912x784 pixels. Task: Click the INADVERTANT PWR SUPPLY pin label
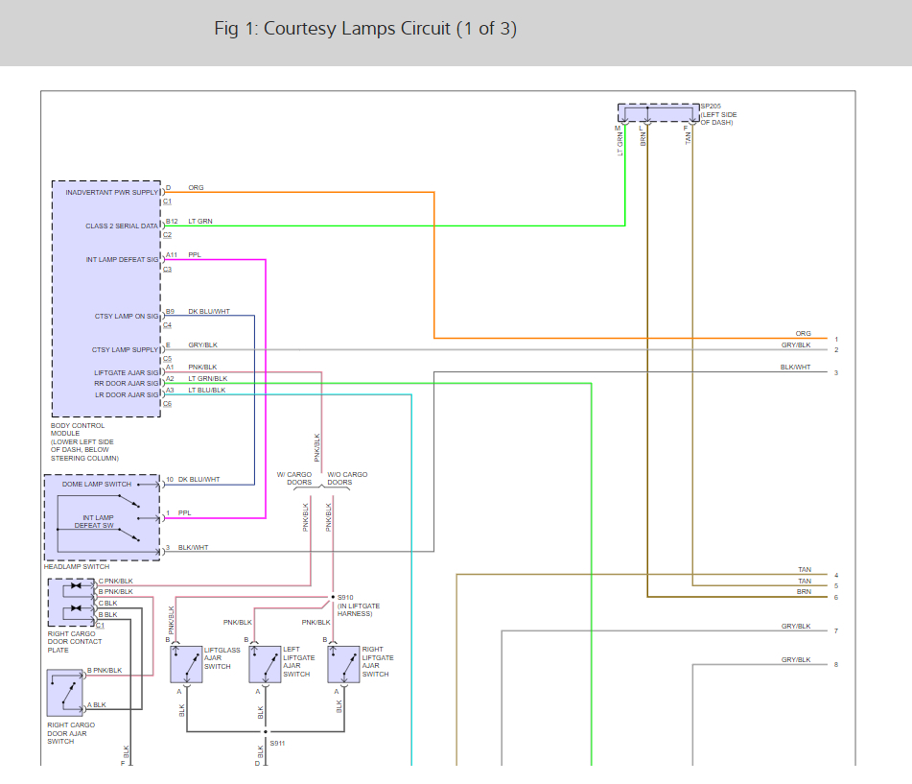(111, 192)
